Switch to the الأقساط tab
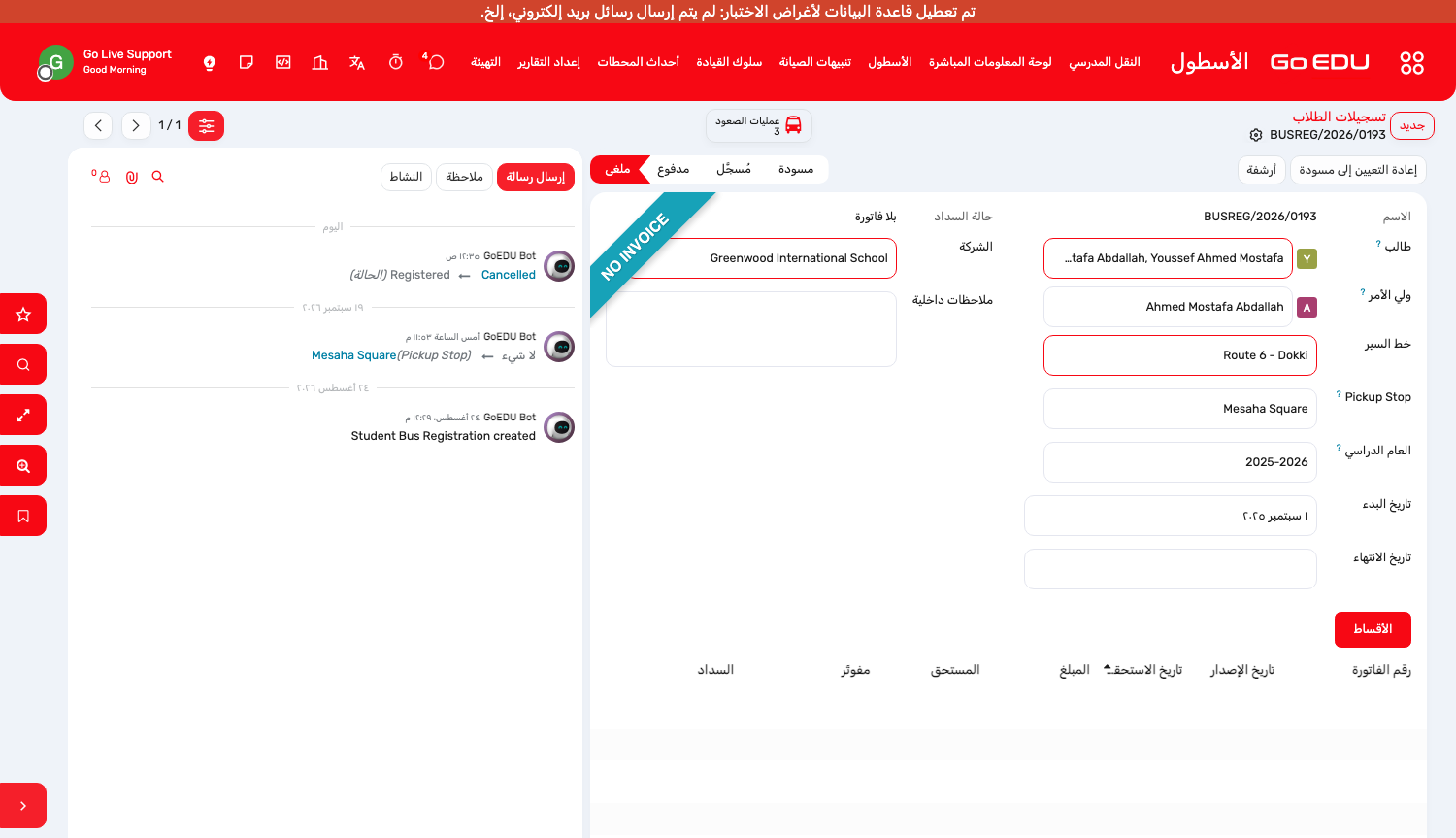The image size is (1456, 838). pos(1373,629)
